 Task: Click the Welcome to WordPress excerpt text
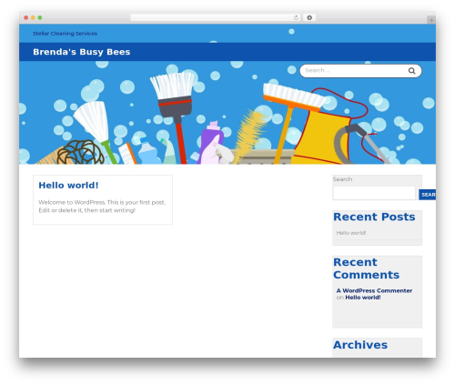(x=102, y=207)
